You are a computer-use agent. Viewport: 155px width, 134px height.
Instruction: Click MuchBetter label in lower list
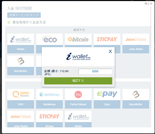tap(136, 105)
